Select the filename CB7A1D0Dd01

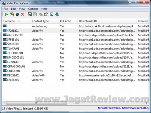(x=16, y=66)
